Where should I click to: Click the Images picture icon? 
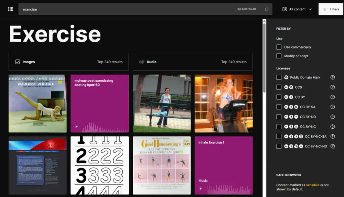pos(18,62)
